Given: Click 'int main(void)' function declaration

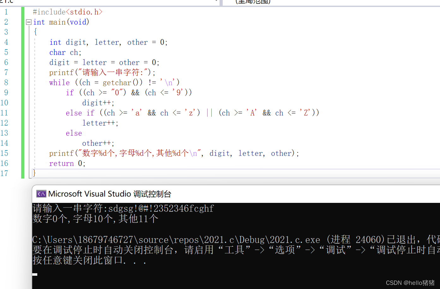Looking at the screenshot, I should [x=61, y=22].
